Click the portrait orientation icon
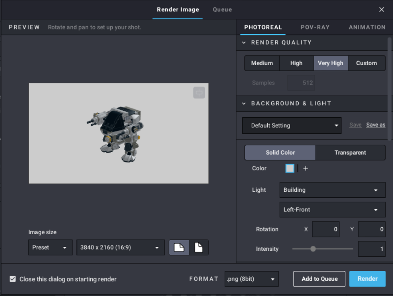Viewport: 393px width, 296px height. (x=199, y=247)
